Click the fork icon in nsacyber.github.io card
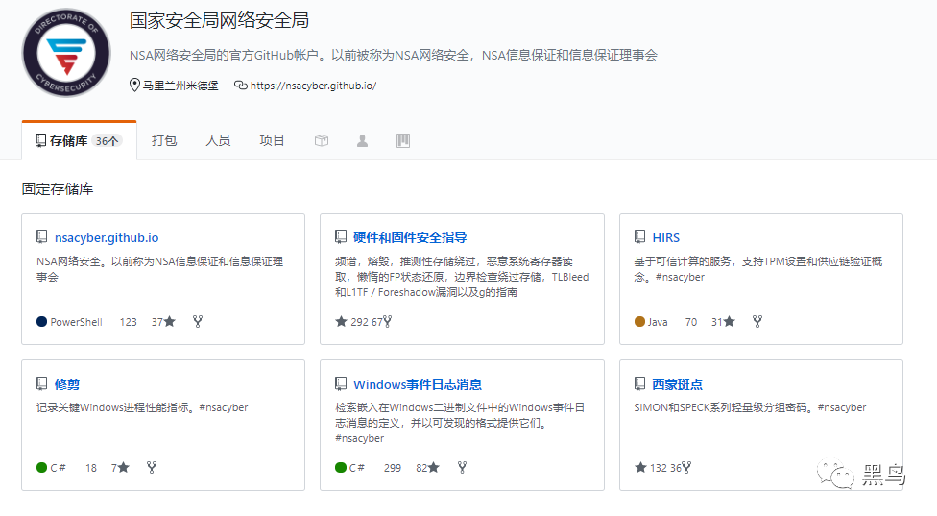 198,322
